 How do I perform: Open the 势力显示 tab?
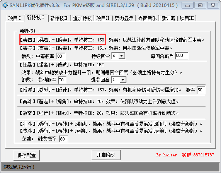pos(124,18)
